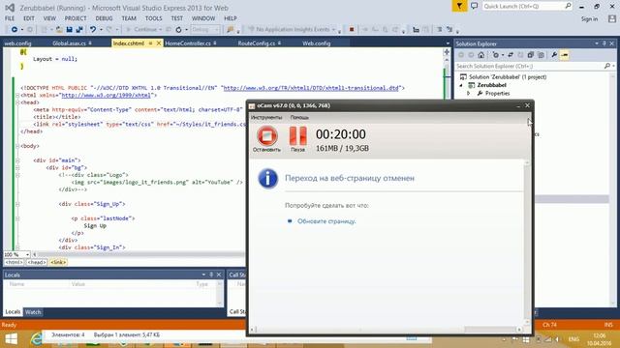Image resolution: width=620 pixels, height=348 pixels.
Task: Click the Quick Launch magnifier icon
Action: (x=568, y=6)
